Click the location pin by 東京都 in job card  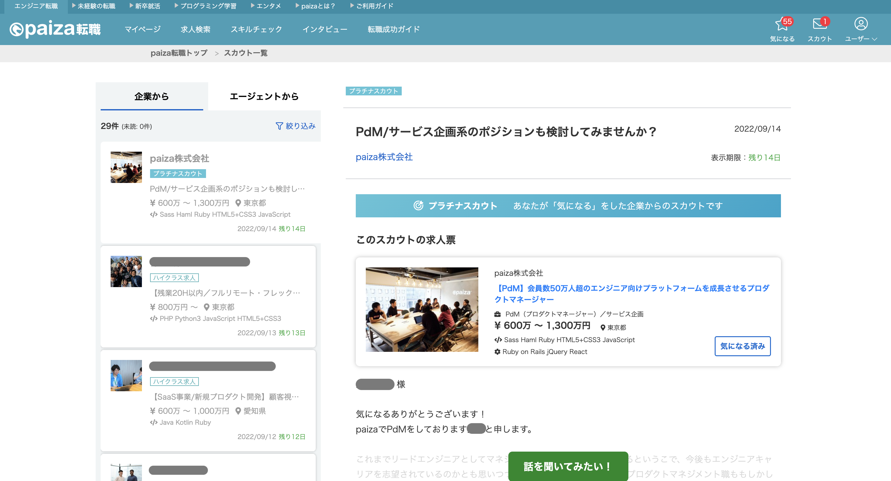(602, 327)
